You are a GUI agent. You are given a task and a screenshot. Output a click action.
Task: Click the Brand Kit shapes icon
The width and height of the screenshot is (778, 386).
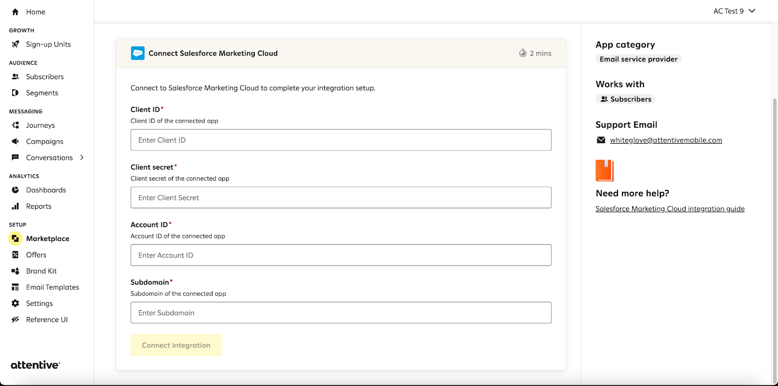click(x=16, y=271)
